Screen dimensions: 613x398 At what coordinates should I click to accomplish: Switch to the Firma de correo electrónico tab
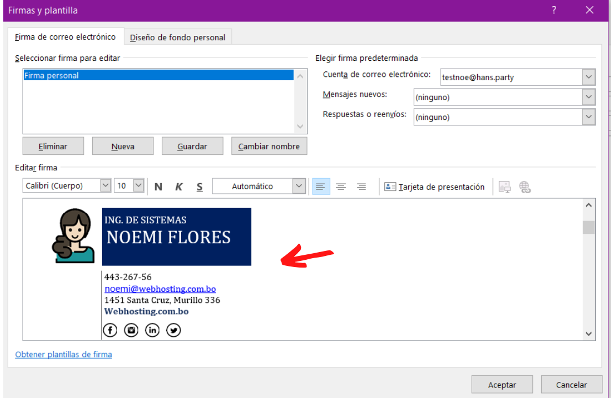[x=66, y=36]
